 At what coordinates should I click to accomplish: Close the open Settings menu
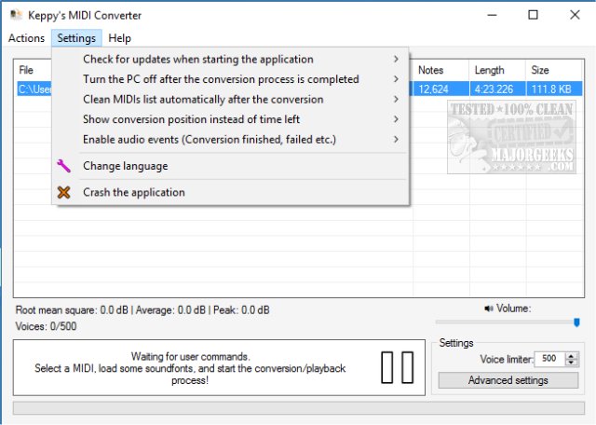pyautogui.click(x=76, y=38)
